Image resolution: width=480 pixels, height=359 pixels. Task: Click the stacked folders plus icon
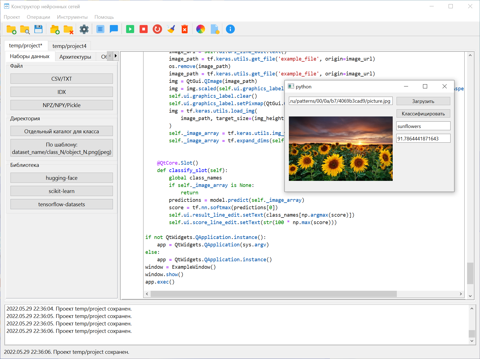point(55,29)
